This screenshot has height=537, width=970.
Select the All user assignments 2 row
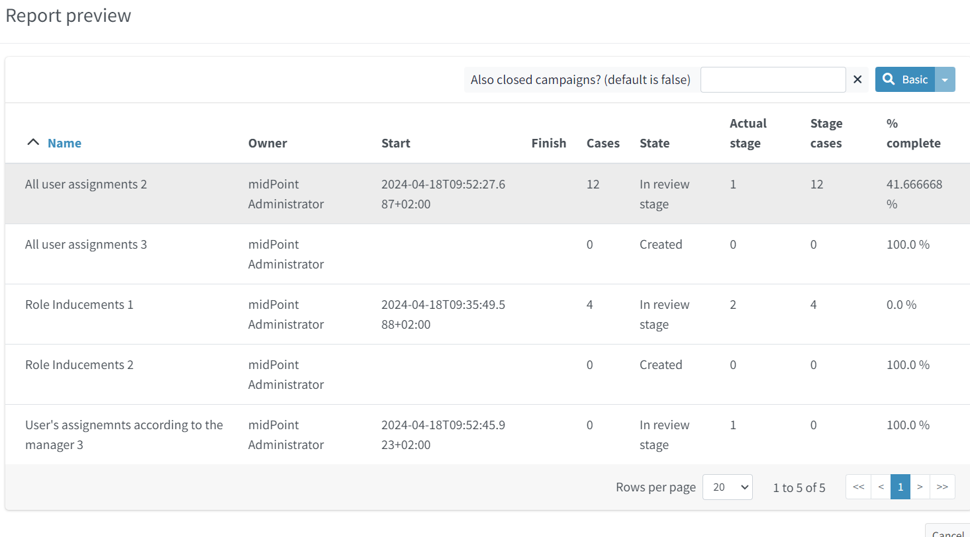86,185
